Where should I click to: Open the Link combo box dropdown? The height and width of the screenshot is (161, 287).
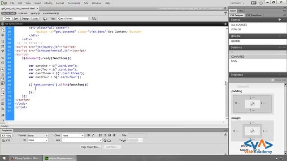click(x=100, y=140)
